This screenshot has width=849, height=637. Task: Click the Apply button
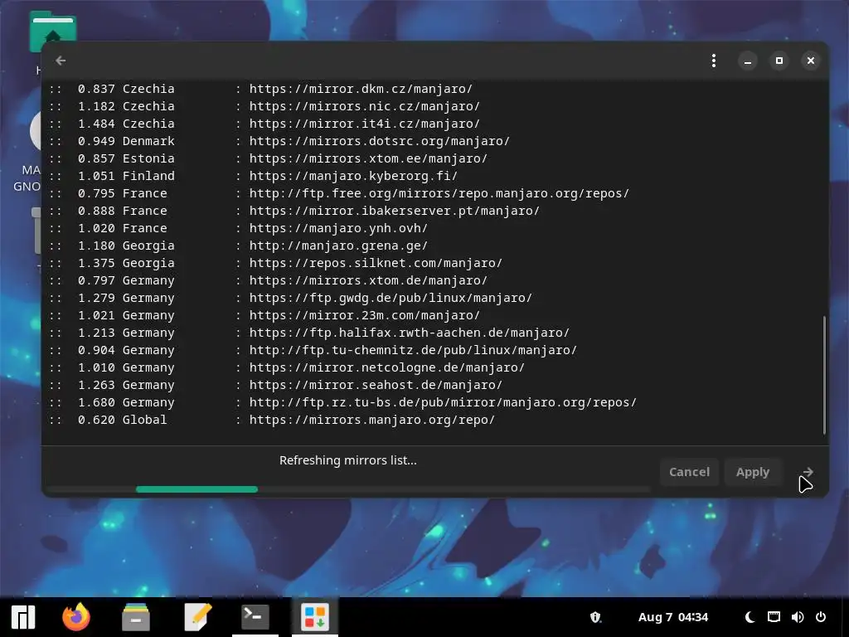753,472
